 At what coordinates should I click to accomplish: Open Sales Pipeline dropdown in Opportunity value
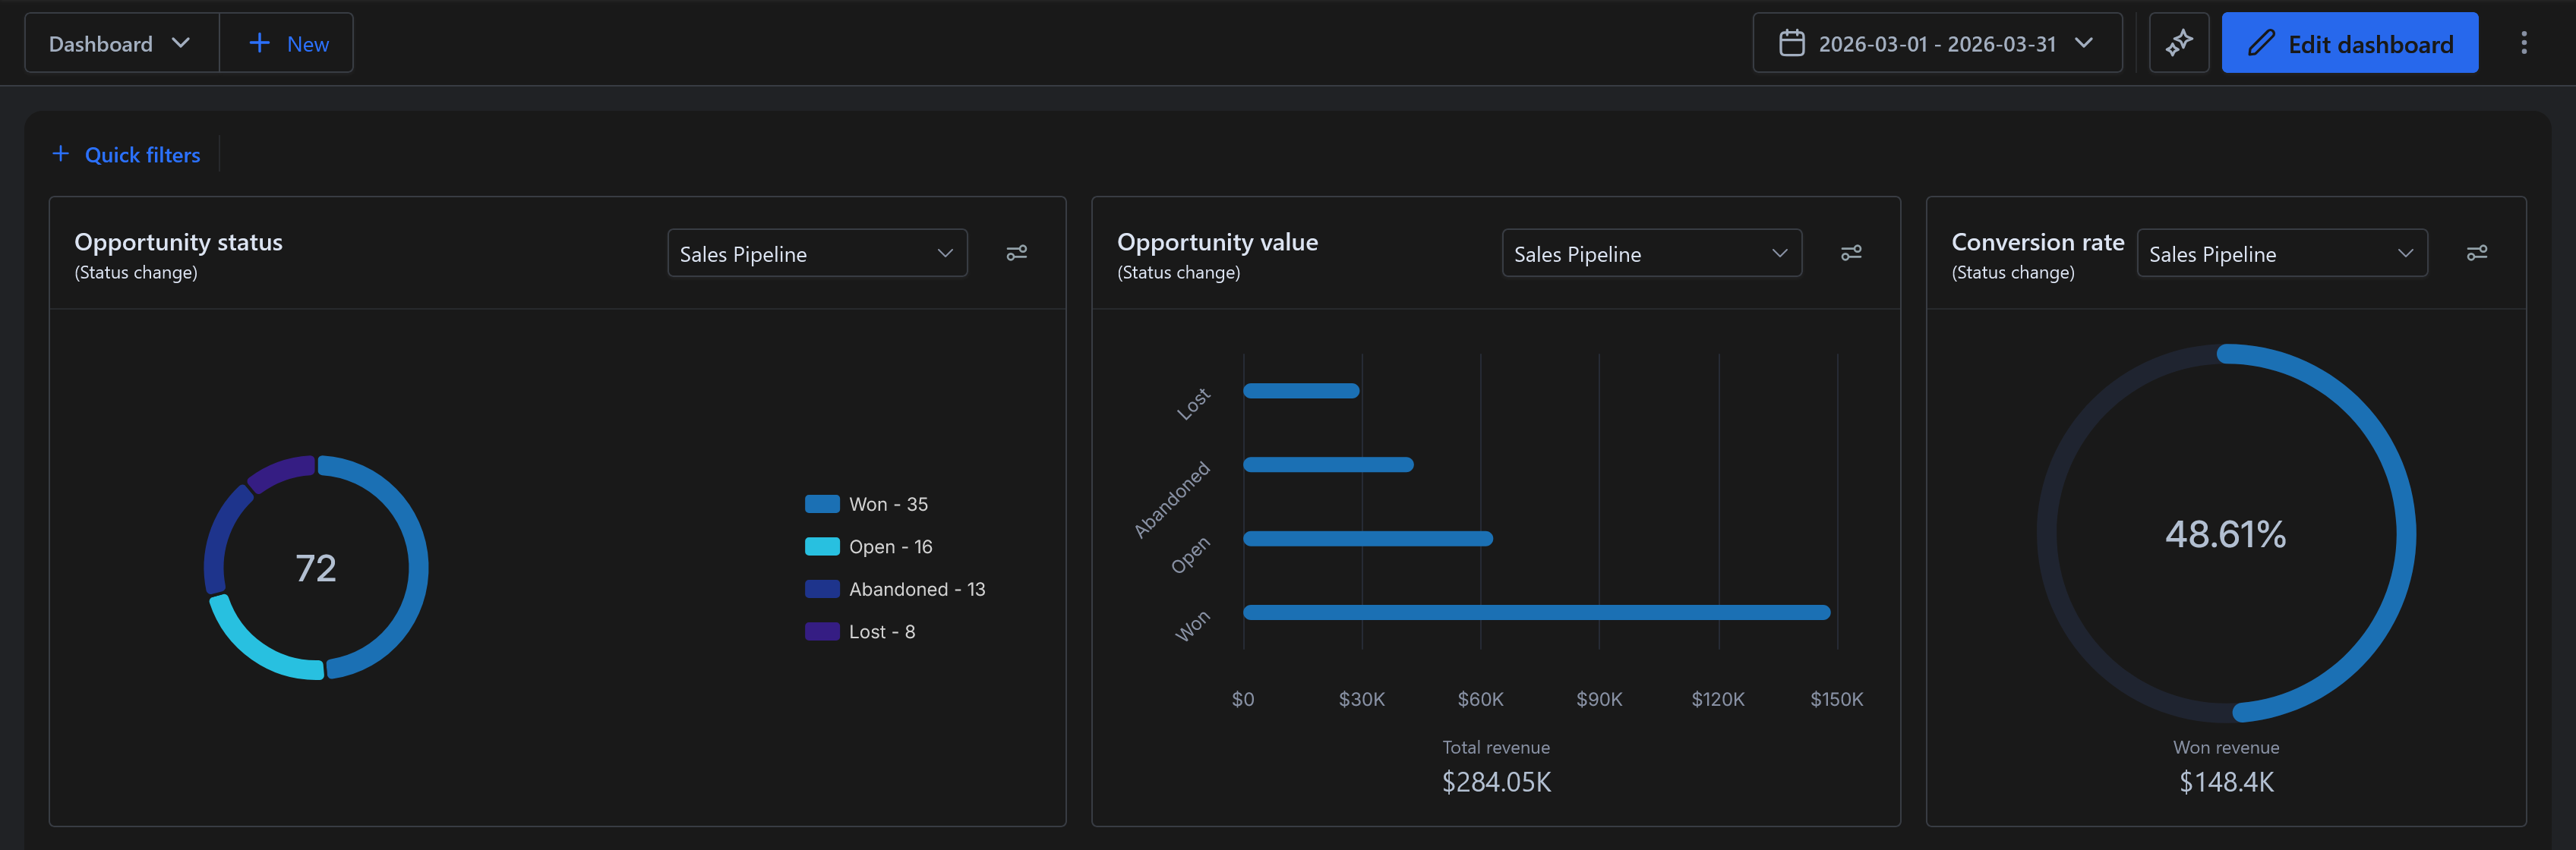point(1651,253)
